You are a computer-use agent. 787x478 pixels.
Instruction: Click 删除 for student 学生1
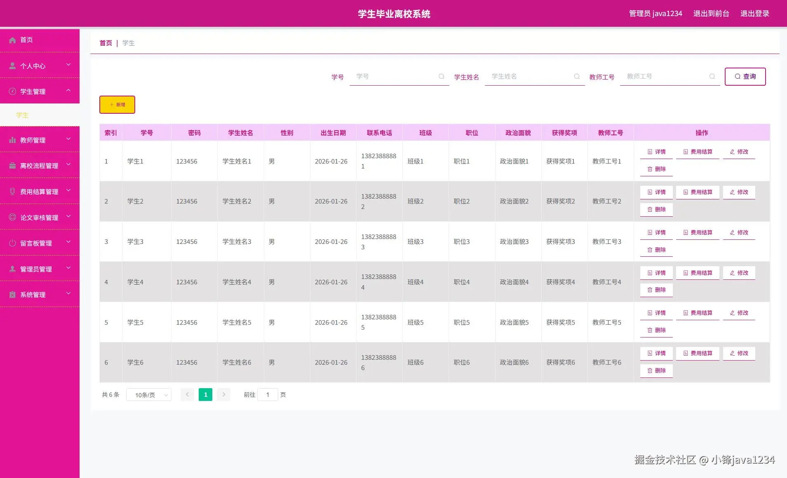click(656, 169)
